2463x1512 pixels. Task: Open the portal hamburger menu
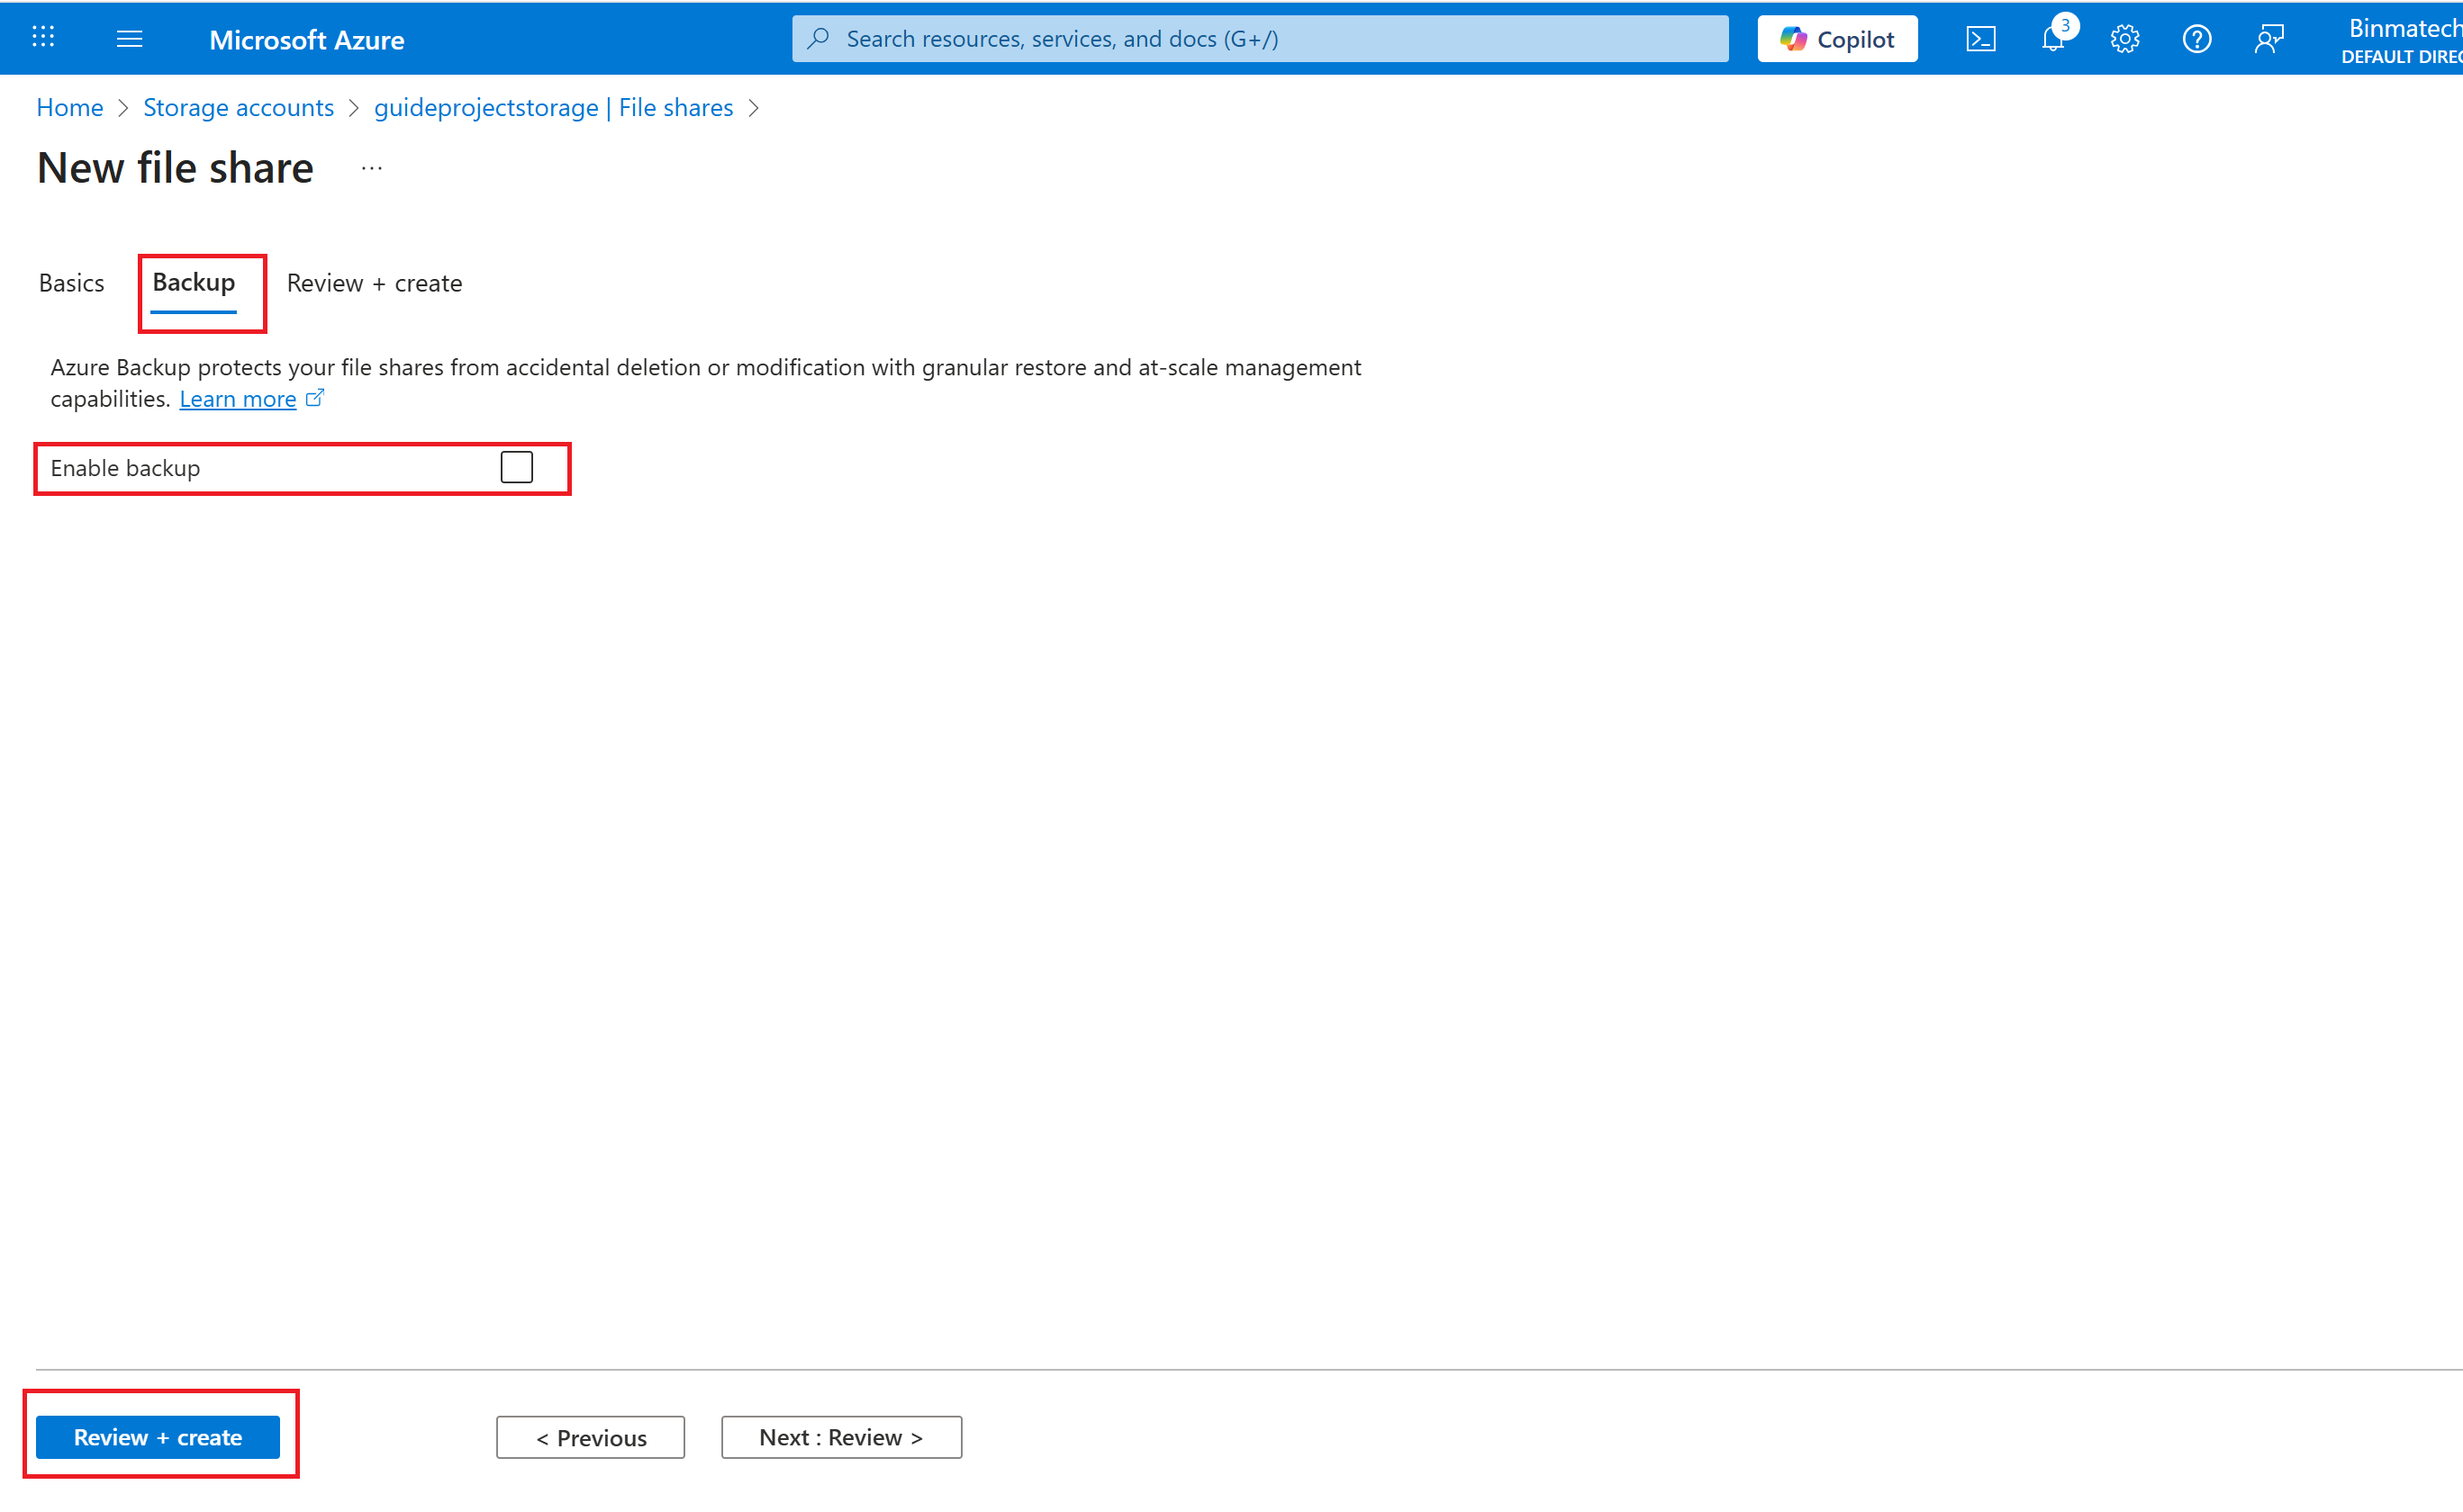click(129, 38)
